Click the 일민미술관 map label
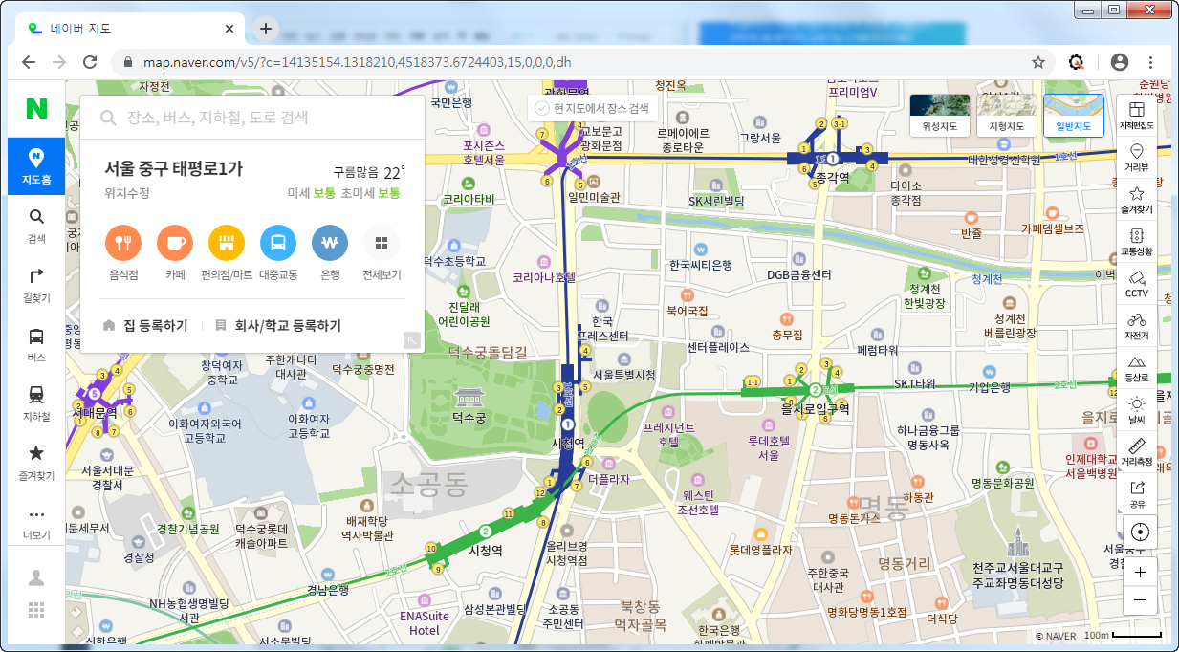The height and width of the screenshot is (652, 1179). click(x=594, y=197)
